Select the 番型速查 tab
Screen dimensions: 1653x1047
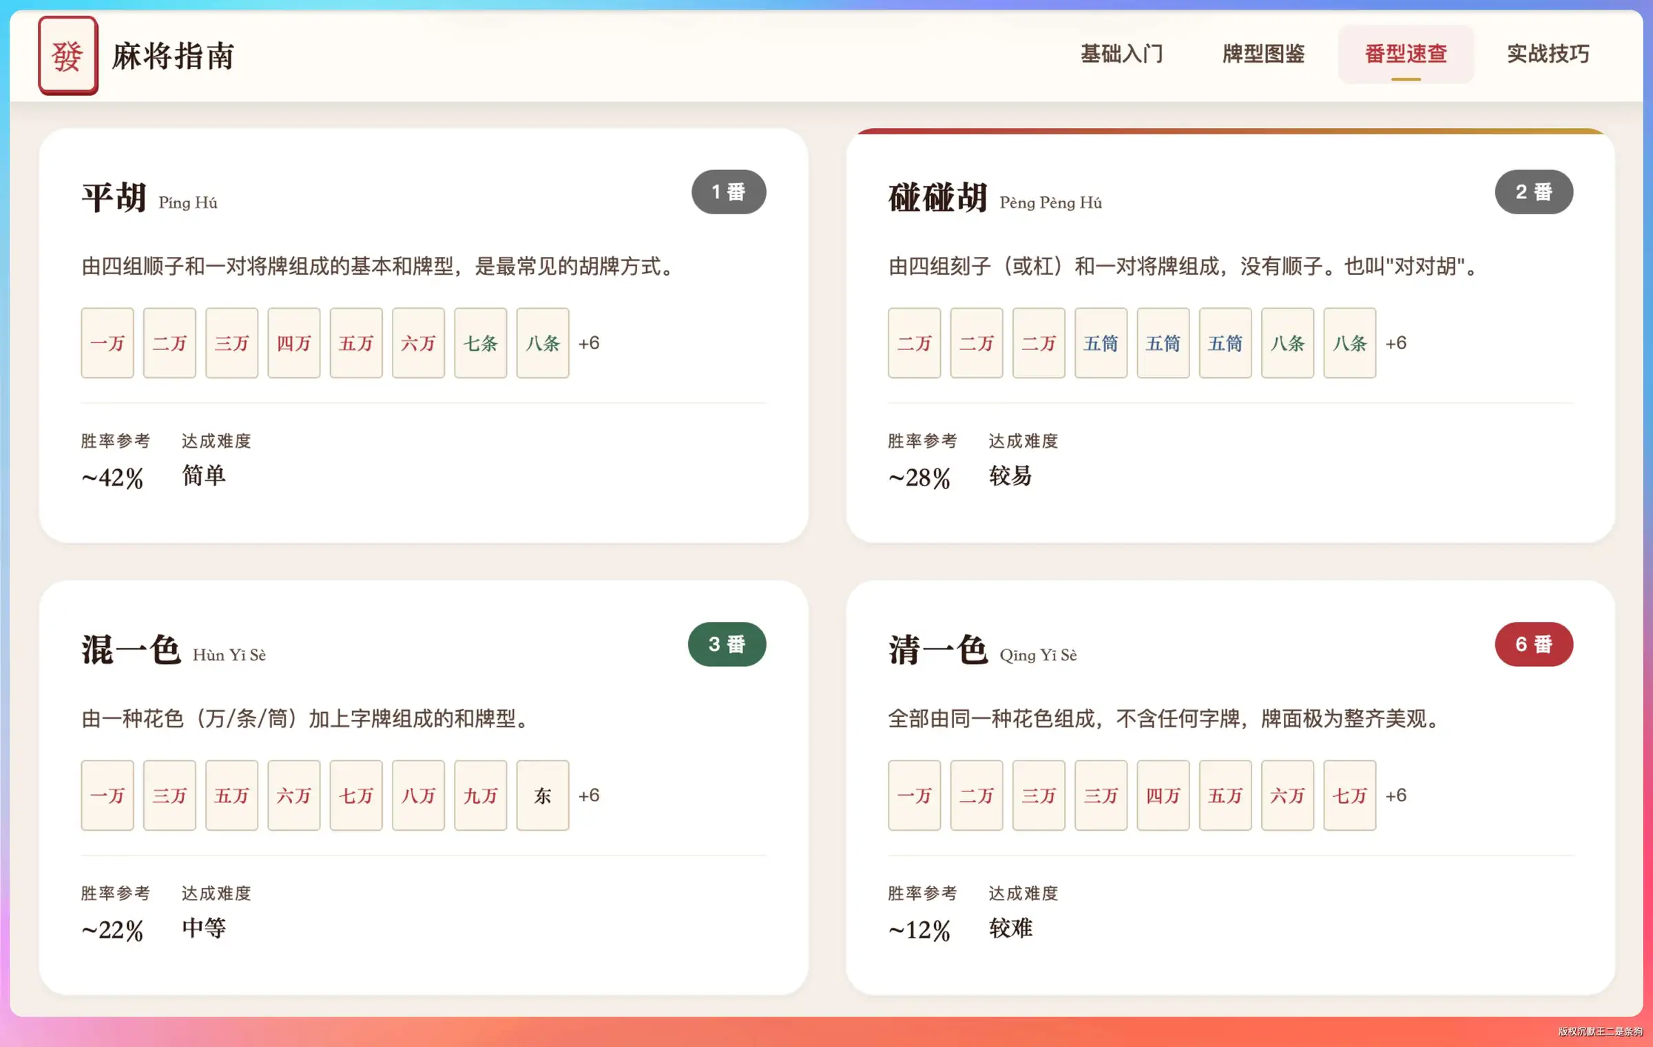click(x=1406, y=54)
